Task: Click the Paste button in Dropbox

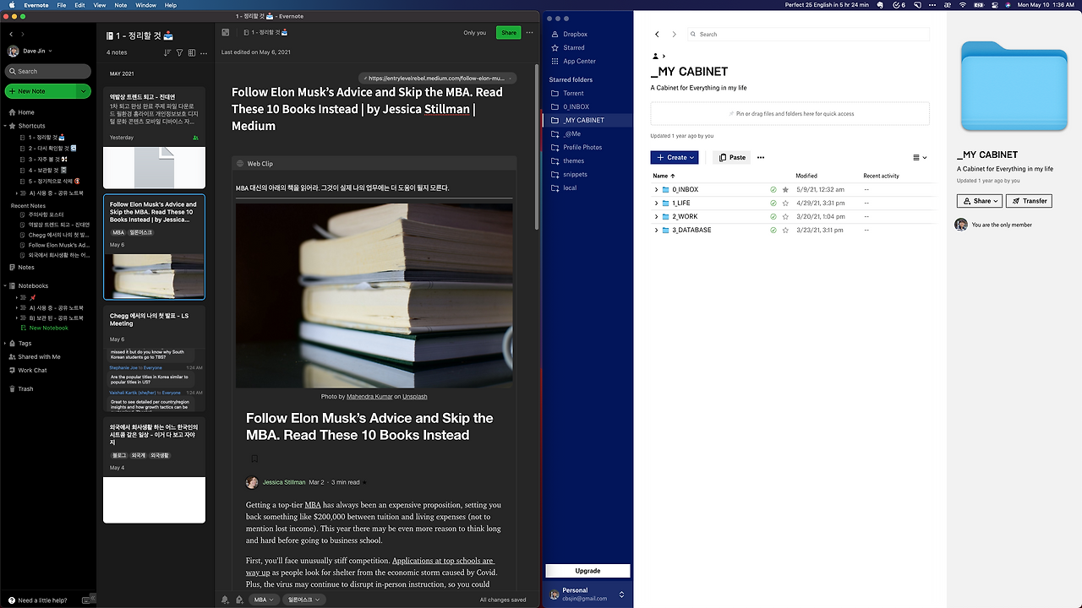Action: tap(732, 157)
